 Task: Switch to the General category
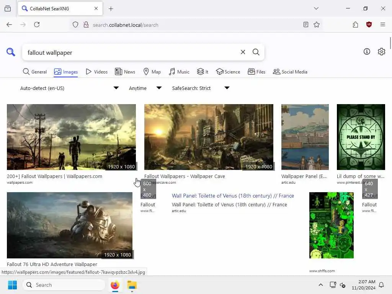[34, 72]
